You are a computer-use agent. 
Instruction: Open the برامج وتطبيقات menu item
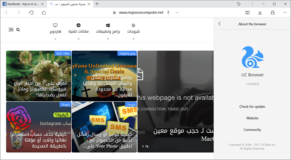tap(108, 31)
